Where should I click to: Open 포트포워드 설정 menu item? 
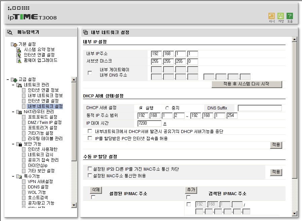(x=43, y=117)
